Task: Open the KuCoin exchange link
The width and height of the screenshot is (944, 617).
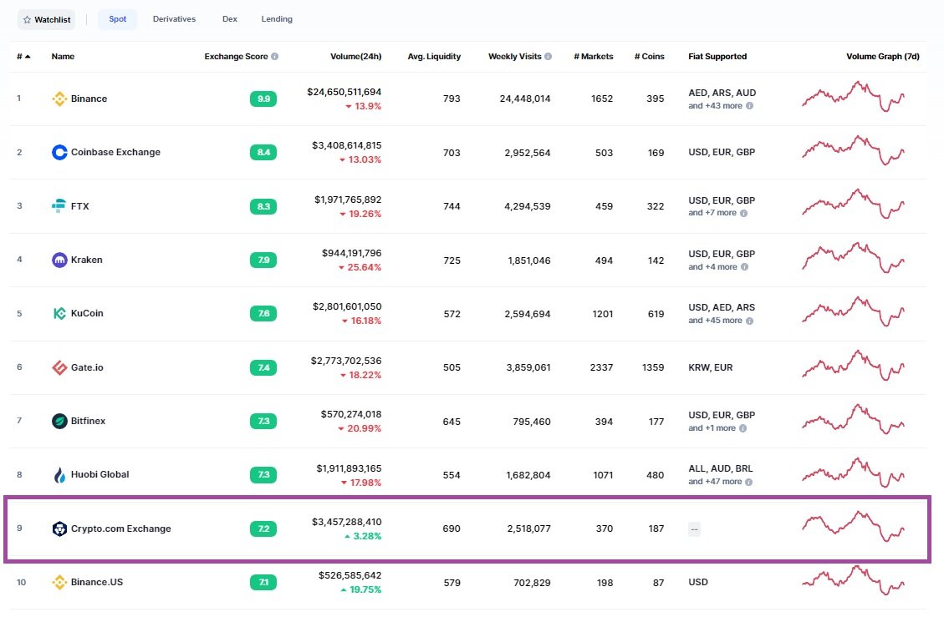Action: coord(87,313)
